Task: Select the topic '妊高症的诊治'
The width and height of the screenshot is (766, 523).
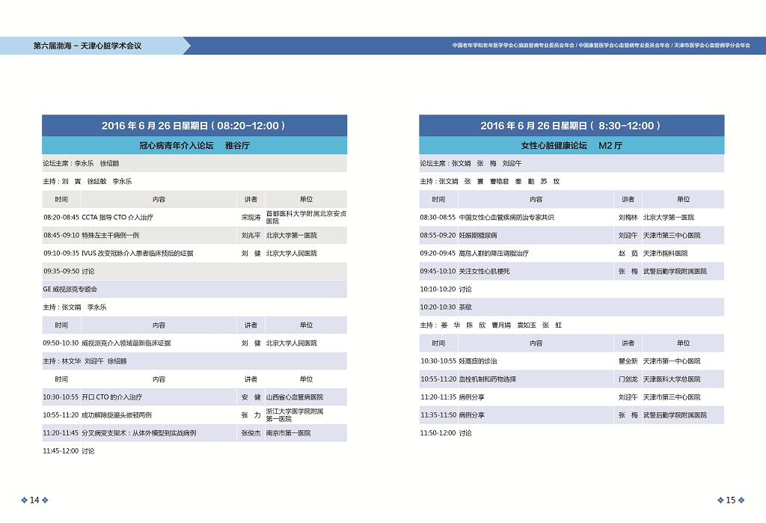Action: [478, 361]
